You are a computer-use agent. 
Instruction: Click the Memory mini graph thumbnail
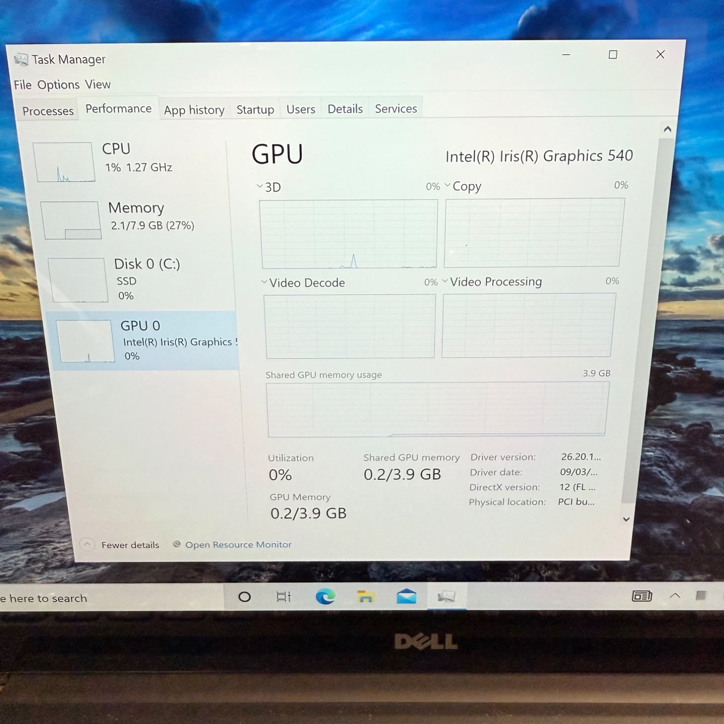coord(71,220)
